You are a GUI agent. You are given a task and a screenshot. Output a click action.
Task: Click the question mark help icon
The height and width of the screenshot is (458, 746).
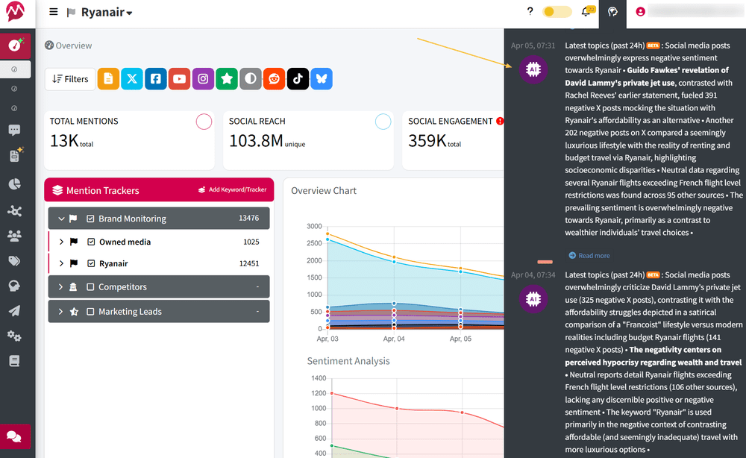click(x=530, y=11)
